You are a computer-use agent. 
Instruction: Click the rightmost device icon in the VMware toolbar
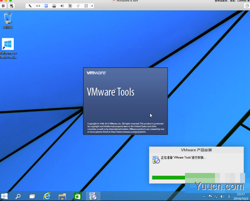pos(86,6)
